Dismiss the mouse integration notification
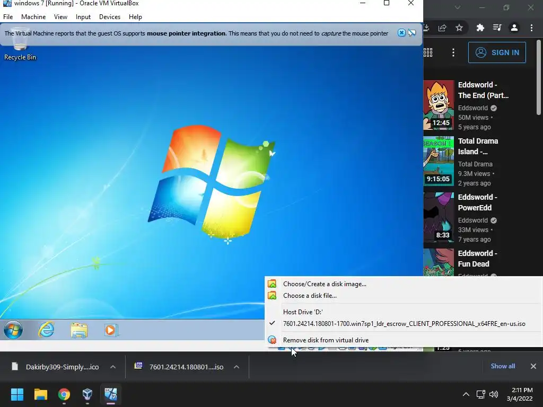Viewport: 543px width, 407px height. (x=401, y=33)
